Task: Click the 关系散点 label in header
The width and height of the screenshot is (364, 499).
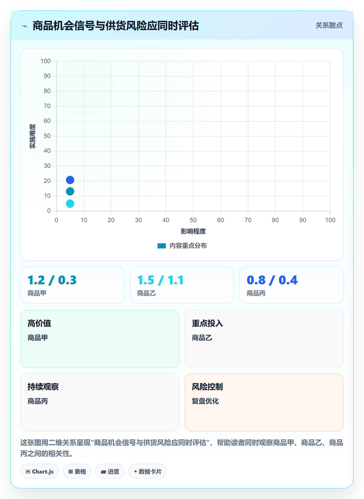Action: [x=329, y=25]
